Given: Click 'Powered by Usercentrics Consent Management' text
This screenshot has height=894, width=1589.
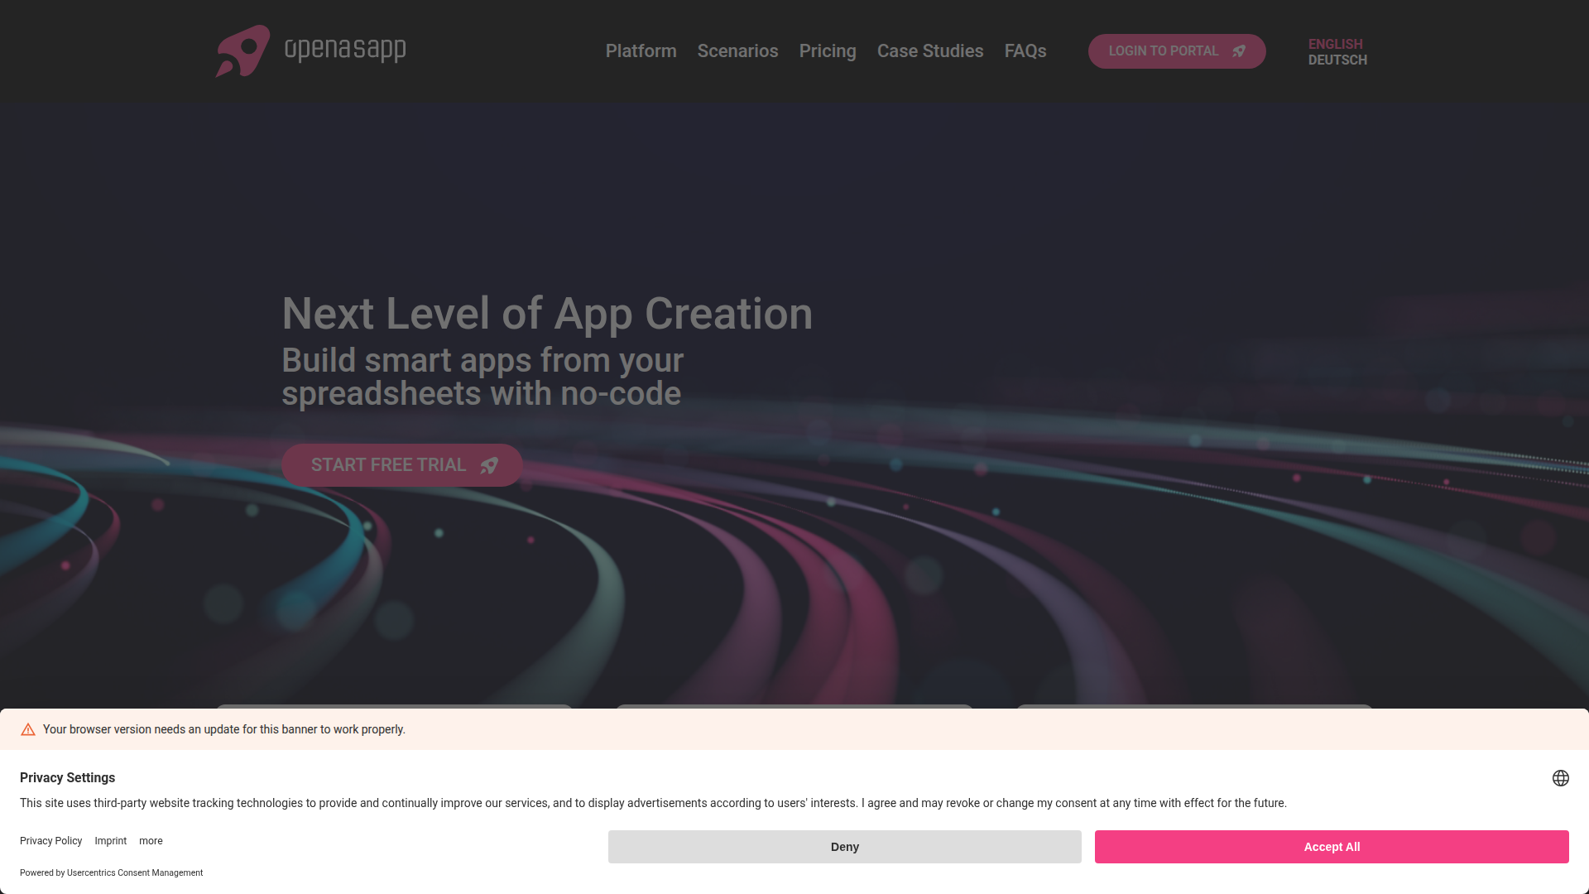Looking at the screenshot, I should [x=112, y=873].
